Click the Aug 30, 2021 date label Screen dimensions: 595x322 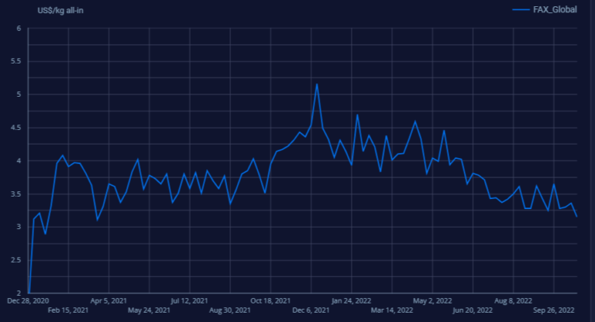(230, 310)
